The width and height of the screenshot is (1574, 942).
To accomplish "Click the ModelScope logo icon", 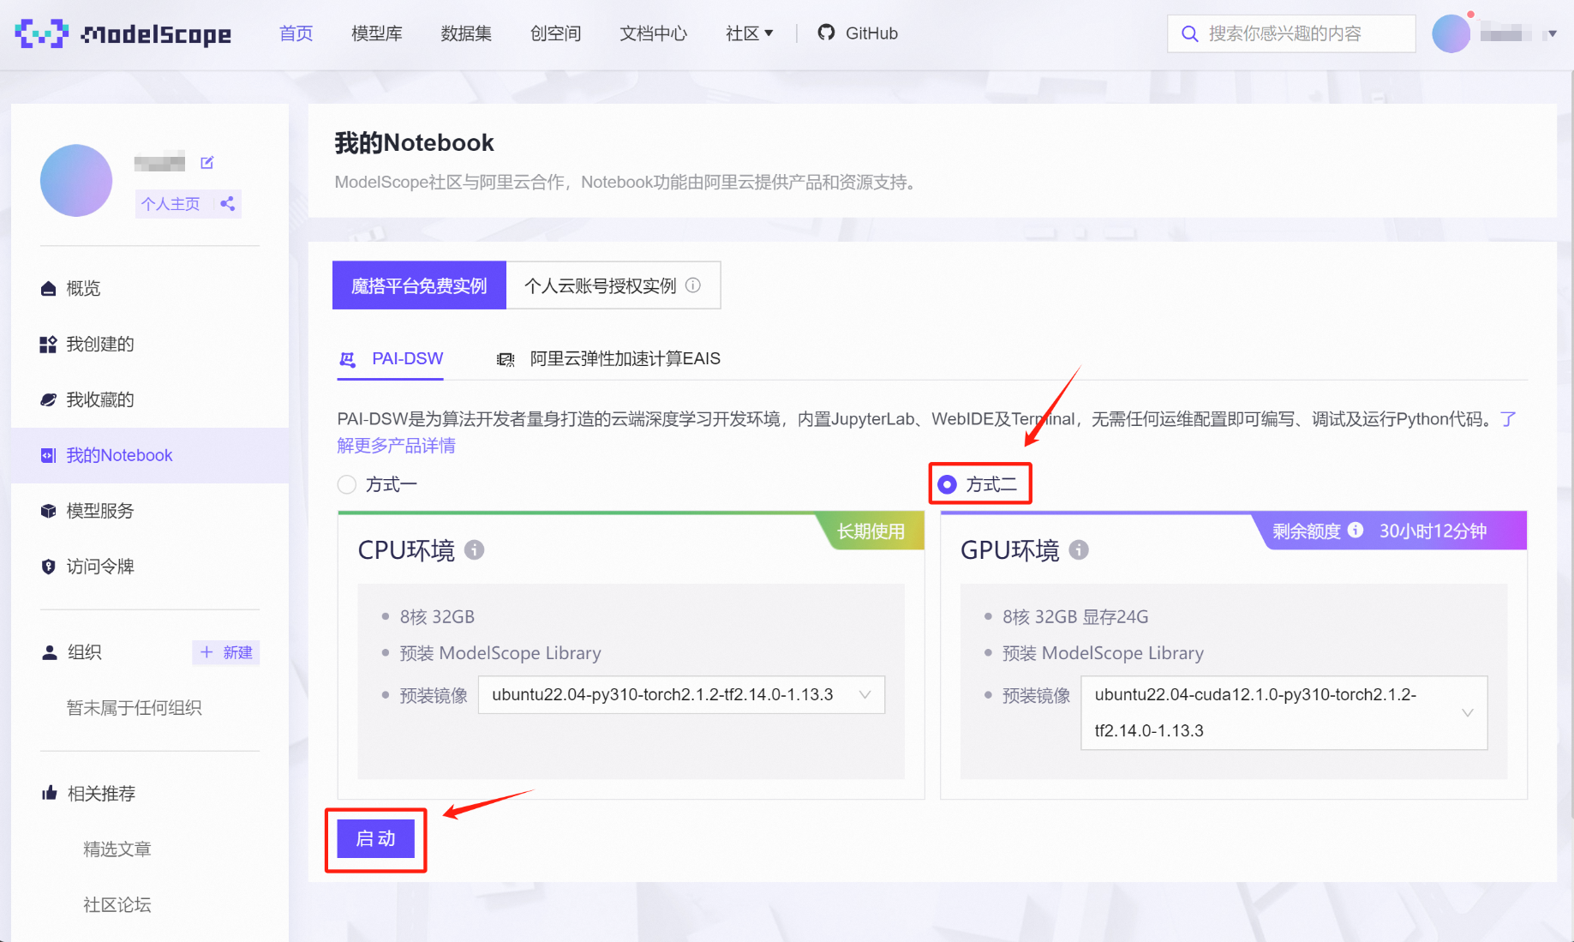I will click(x=41, y=33).
